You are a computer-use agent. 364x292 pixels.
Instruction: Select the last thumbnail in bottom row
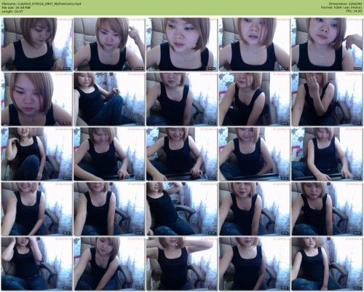pyautogui.click(x=327, y=264)
